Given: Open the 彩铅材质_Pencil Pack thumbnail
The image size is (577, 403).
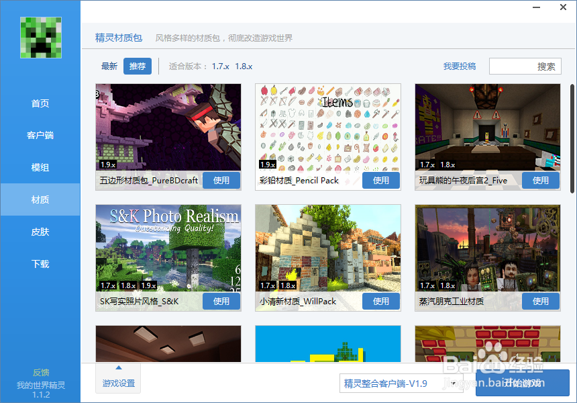Looking at the screenshot, I should (x=328, y=127).
